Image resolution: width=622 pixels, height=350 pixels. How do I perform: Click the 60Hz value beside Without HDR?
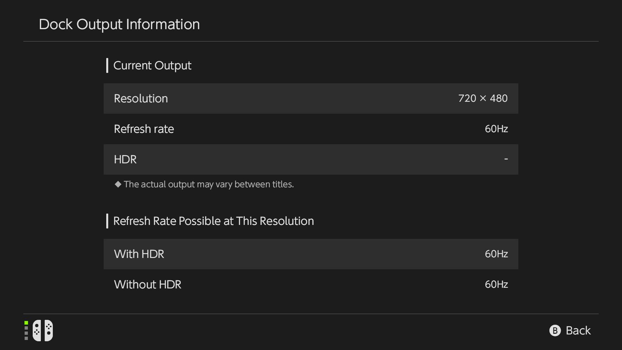click(x=496, y=285)
